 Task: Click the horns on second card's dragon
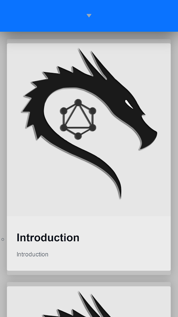pos(93,304)
